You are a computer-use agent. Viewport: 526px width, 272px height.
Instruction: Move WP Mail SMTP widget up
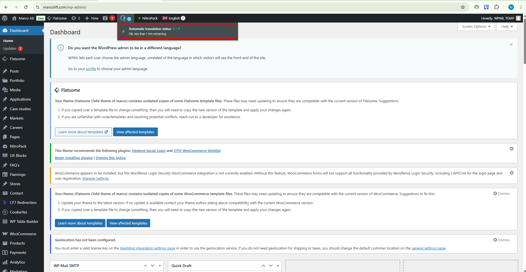tap(146, 266)
